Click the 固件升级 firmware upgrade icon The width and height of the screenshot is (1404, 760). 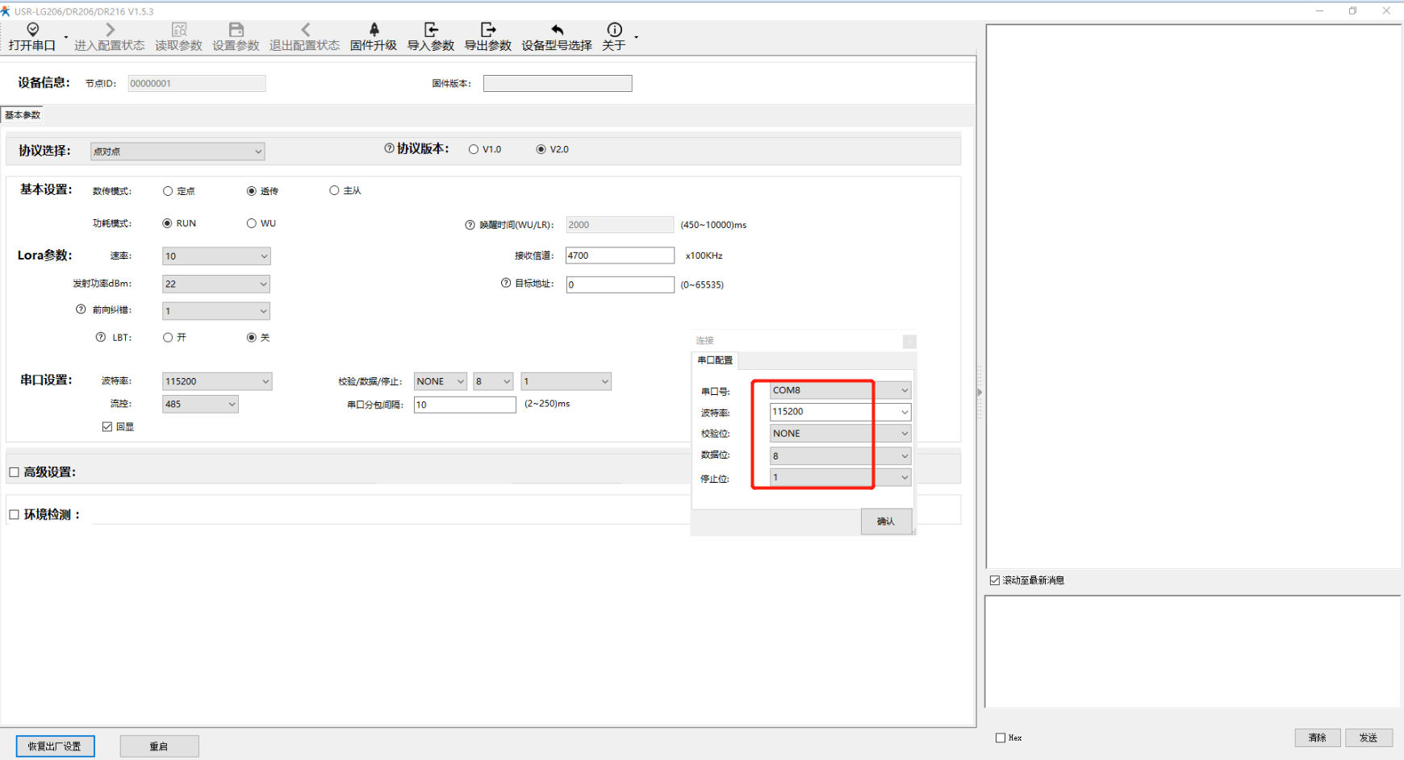374,30
